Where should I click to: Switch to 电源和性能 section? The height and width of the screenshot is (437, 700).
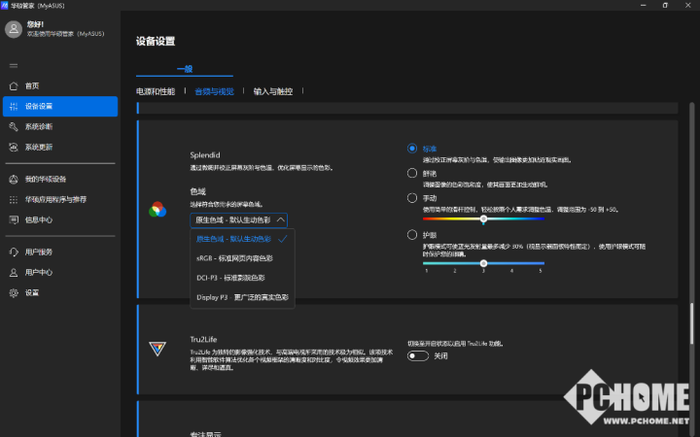(x=156, y=91)
